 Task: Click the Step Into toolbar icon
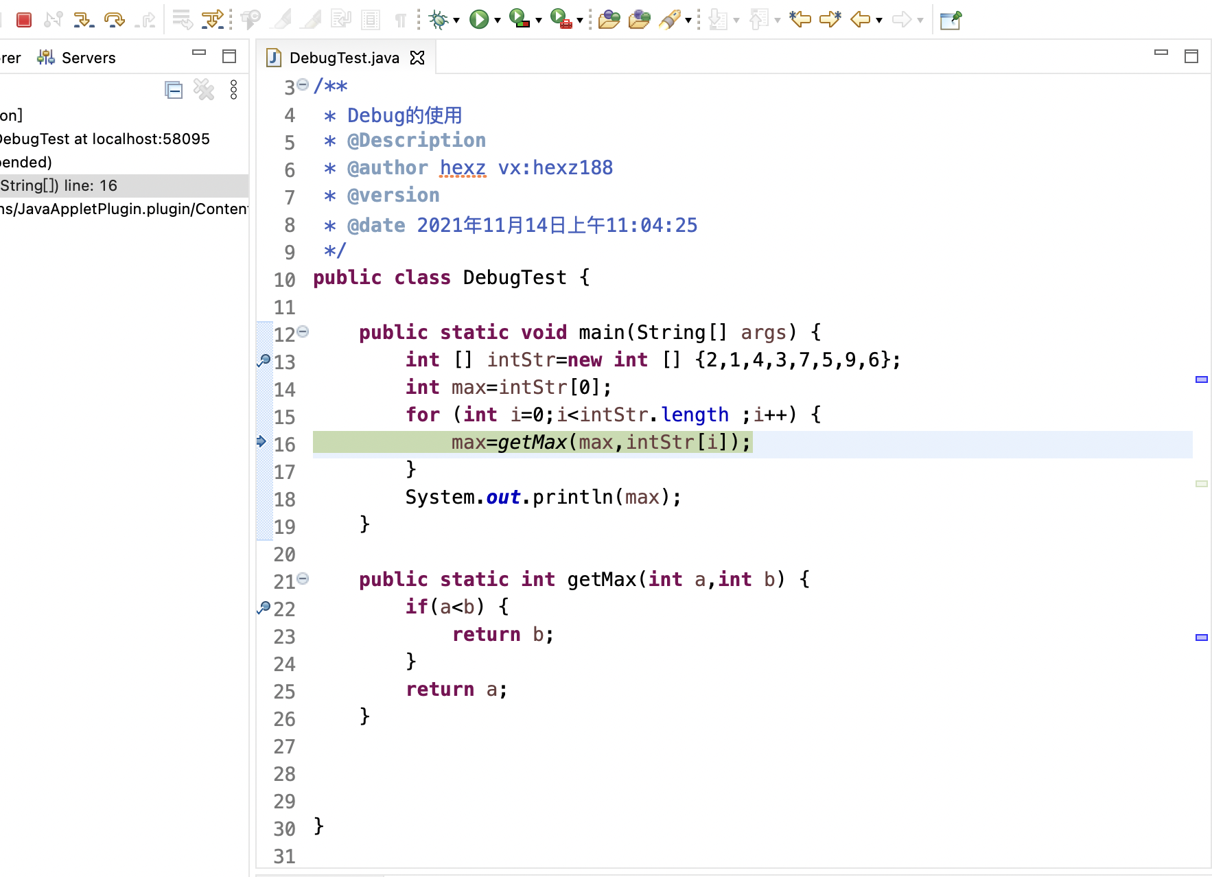tap(83, 20)
